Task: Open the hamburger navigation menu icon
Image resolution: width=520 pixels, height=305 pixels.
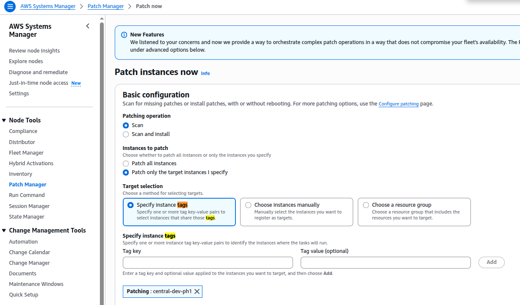Action: (x=10, y=7)
